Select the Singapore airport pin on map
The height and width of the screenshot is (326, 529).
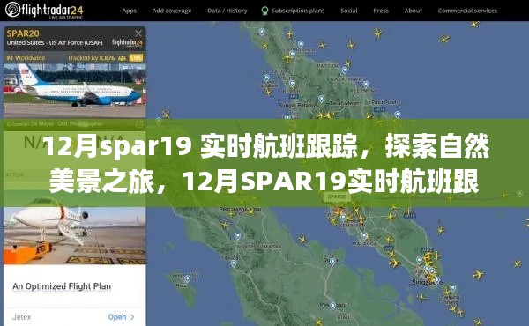[x=437, y=280]
